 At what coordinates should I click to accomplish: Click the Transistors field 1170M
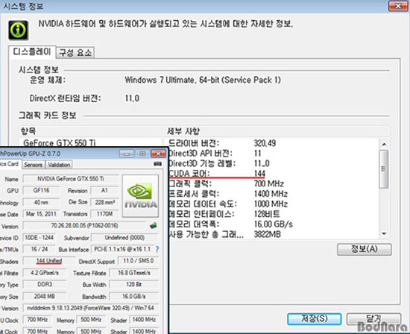pos(104,214)
